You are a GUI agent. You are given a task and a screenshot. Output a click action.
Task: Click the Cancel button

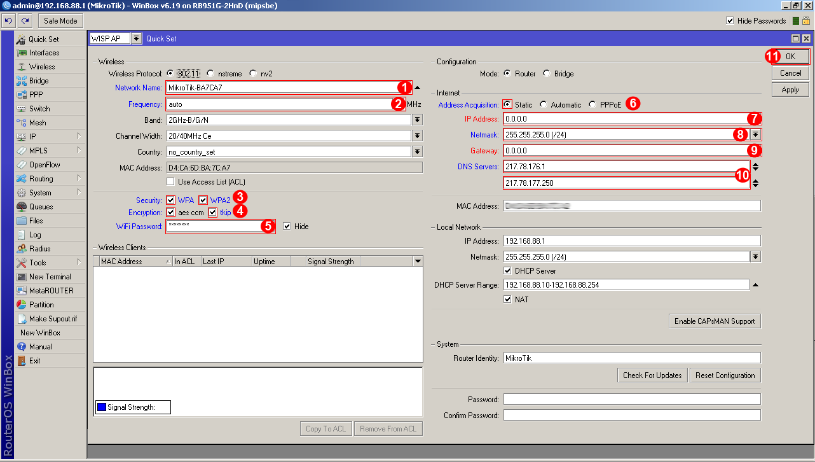[x=790, y=73]
